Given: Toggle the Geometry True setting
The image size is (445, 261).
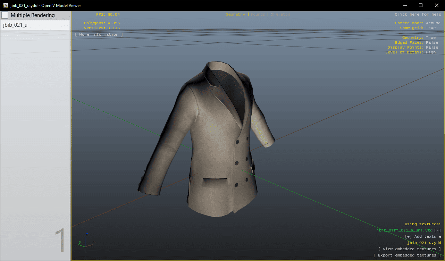Looking at the screenshot, I should (x=430, y=38).
